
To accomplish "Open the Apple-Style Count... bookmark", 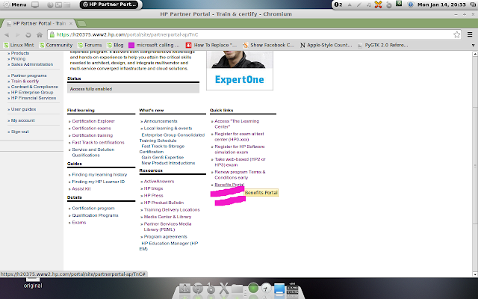I will tap(326, 45).
